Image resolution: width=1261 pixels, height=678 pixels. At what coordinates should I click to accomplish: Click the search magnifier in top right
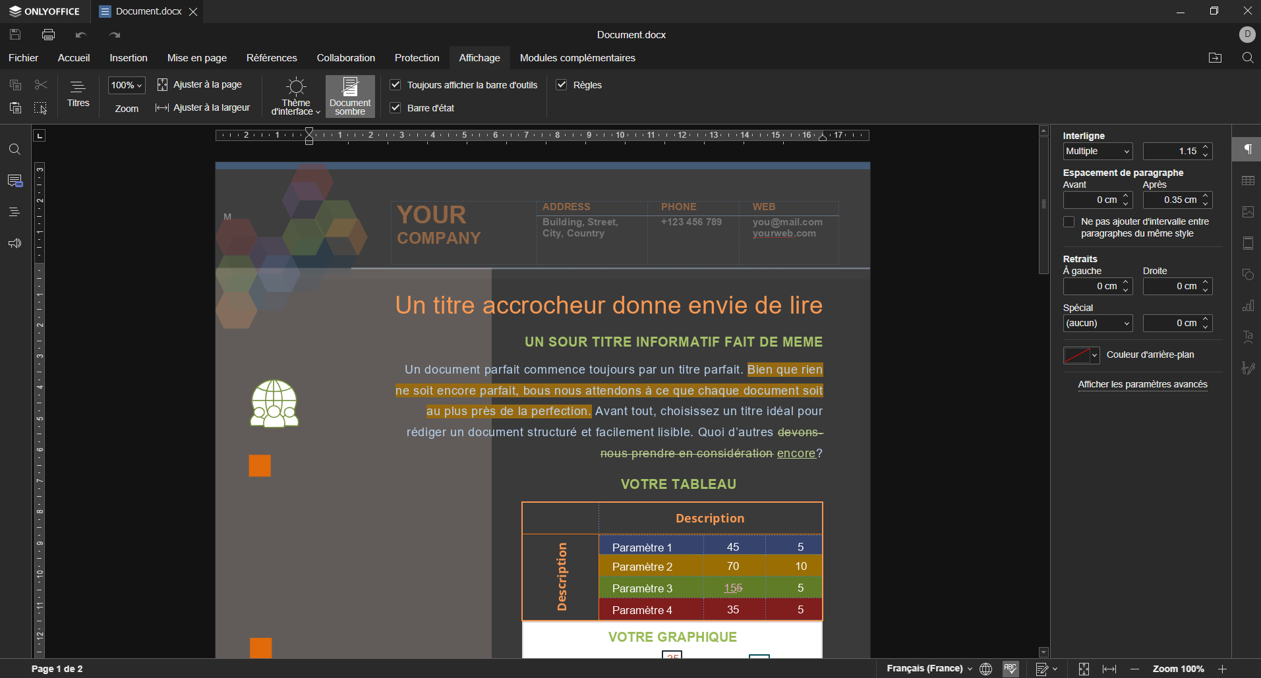pyautogui.click(x=1247, y=58)
